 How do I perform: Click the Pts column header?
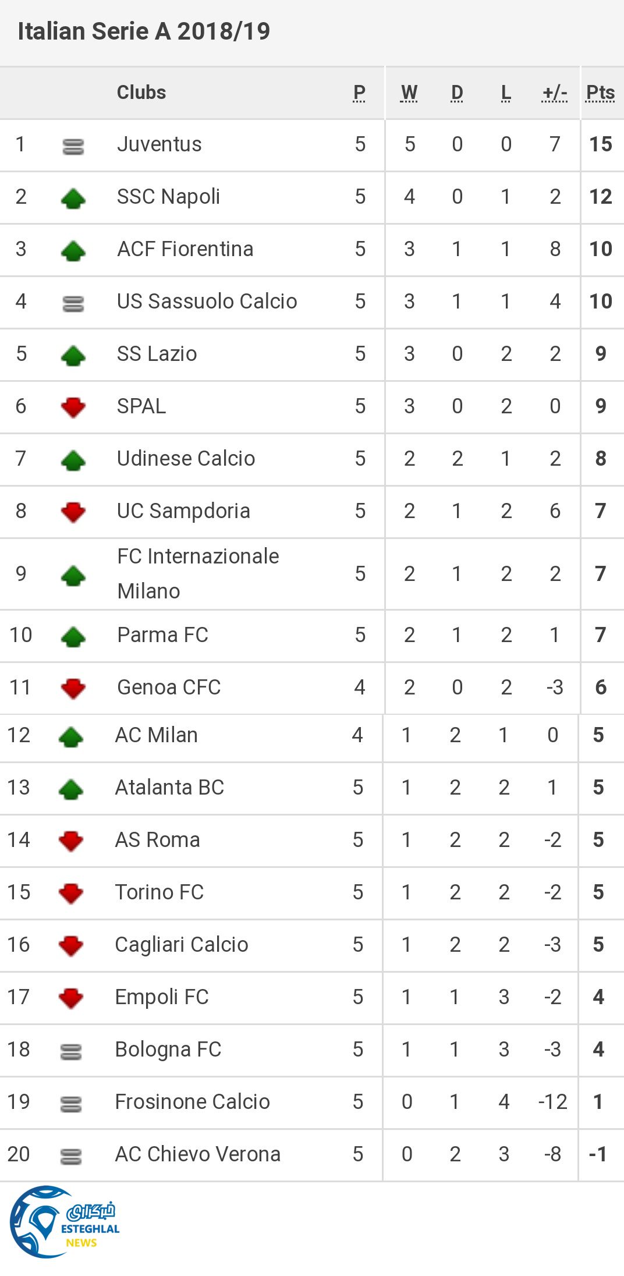pos(600,93)
